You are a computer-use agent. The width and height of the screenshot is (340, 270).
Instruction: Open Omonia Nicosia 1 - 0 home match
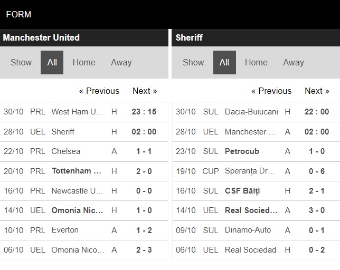click(x=84, y=210)
